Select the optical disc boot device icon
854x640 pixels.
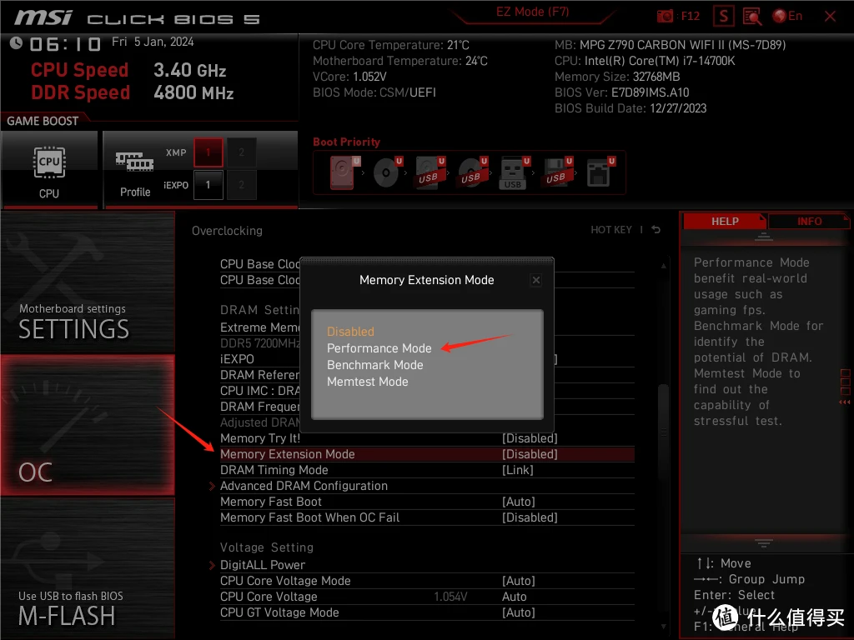[x=387, y=172]
